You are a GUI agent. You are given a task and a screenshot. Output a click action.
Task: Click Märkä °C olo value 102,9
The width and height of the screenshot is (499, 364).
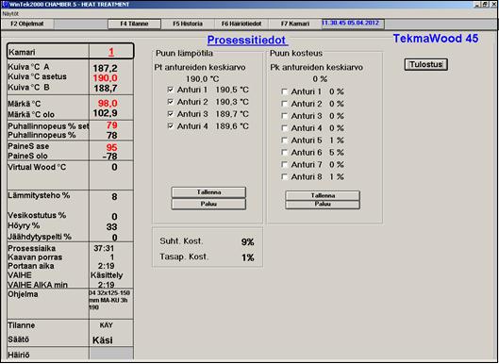coord(106,113)
